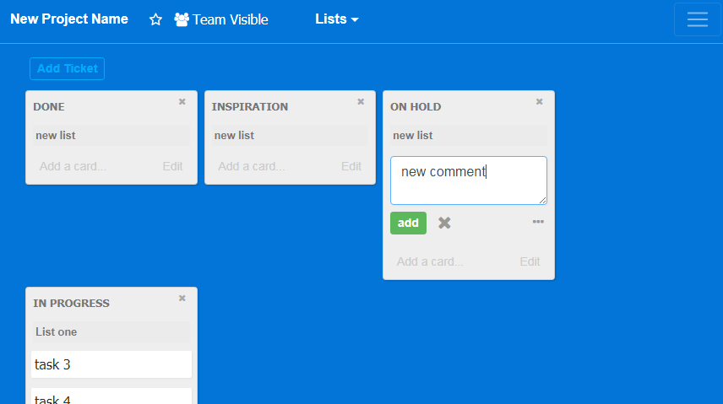Open the task 3 card
Viewport: 723px width, 404px height.
tap(111, 364)
